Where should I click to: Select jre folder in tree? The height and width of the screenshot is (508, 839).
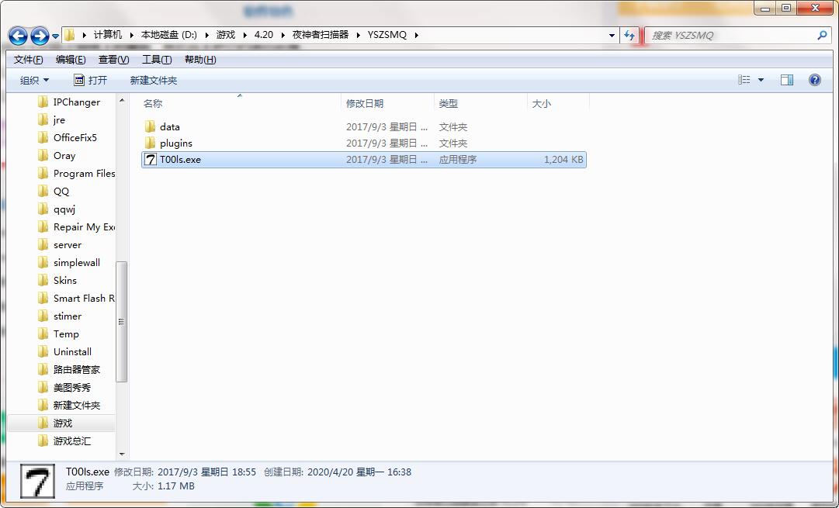point(52,119)
